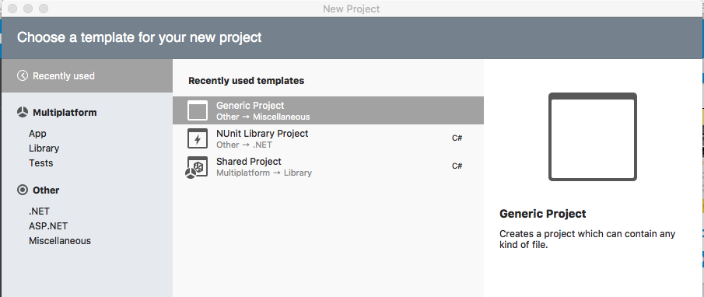Click the Multiplatform category icon

coord(23,112)
